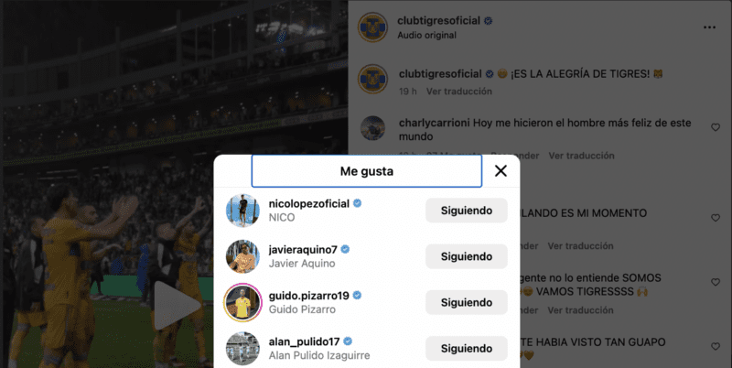Click Ver traducción under the post caption
732x368 pixels.
459,92
